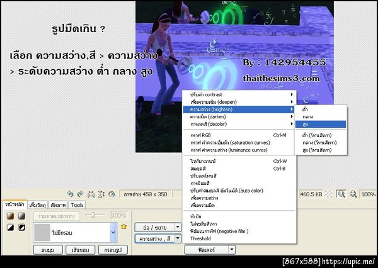378x268 pixels.
Task: Select กราฟ RGB Ctrl-M menu item
Action: [x=239, y=135]
